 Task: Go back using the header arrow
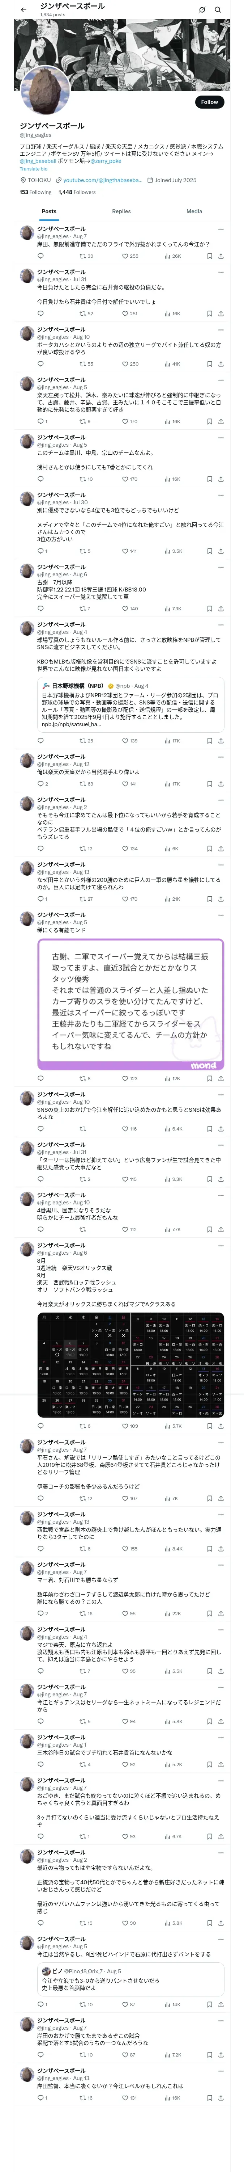[x=23, y=9]
